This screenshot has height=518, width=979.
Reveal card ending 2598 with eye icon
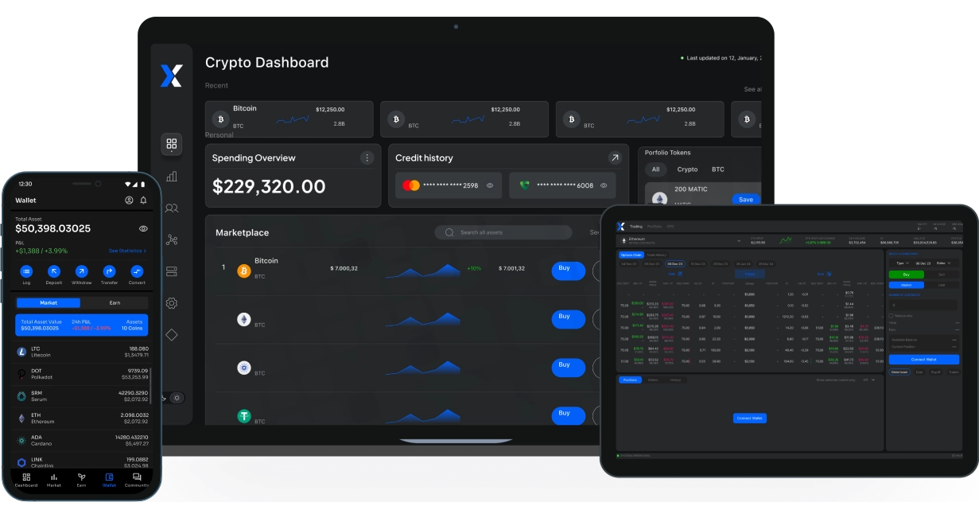coord(490,185)
